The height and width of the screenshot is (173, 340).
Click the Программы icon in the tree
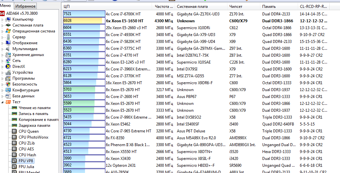(x=9, y=78)
